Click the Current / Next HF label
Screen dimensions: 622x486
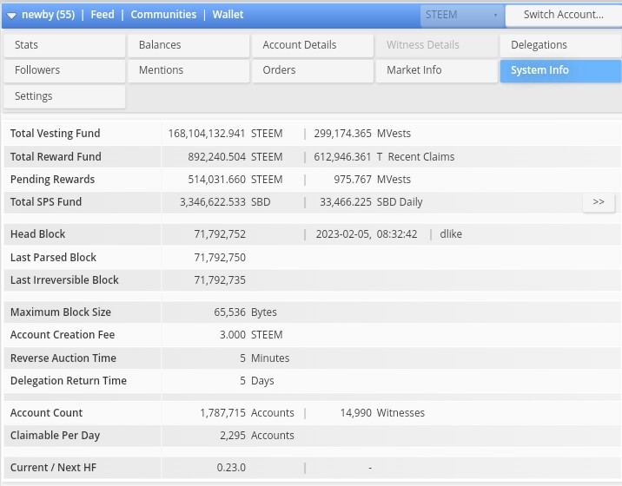coord(53,468)
